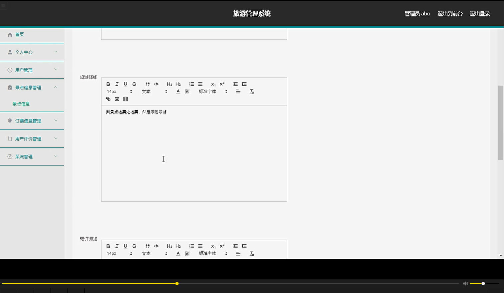The image size is (504, 293).
Task: Click 旅游管理系统 title text
Action: [252, 14]
